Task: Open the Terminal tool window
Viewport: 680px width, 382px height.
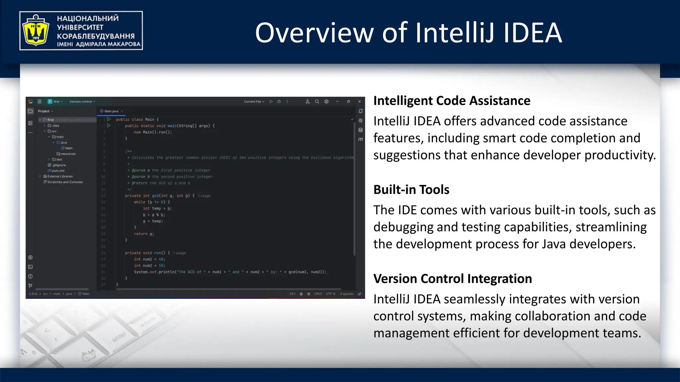Action: click(31, 267)
